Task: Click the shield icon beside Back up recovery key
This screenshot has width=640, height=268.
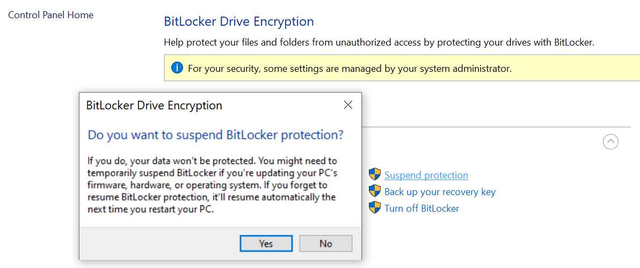Action: pos(374,191)
